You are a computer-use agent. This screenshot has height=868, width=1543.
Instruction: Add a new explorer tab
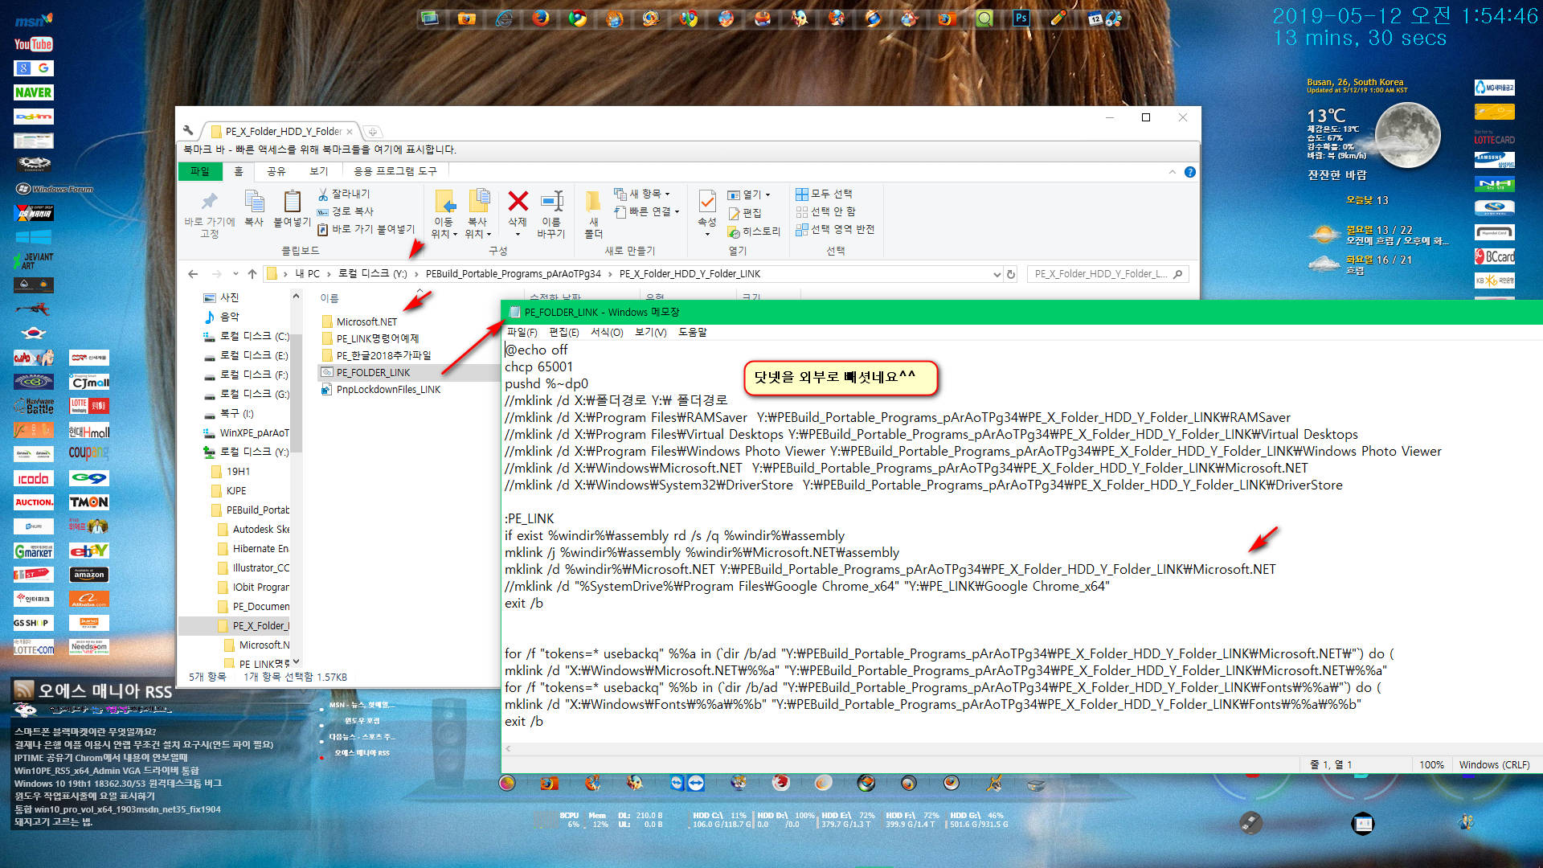click(372, 132)
